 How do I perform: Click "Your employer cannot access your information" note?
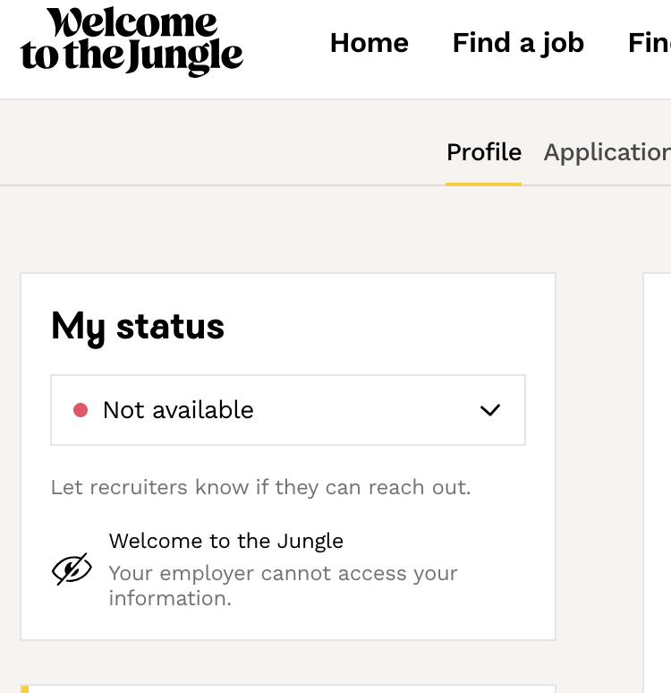(x=283, y=585)
